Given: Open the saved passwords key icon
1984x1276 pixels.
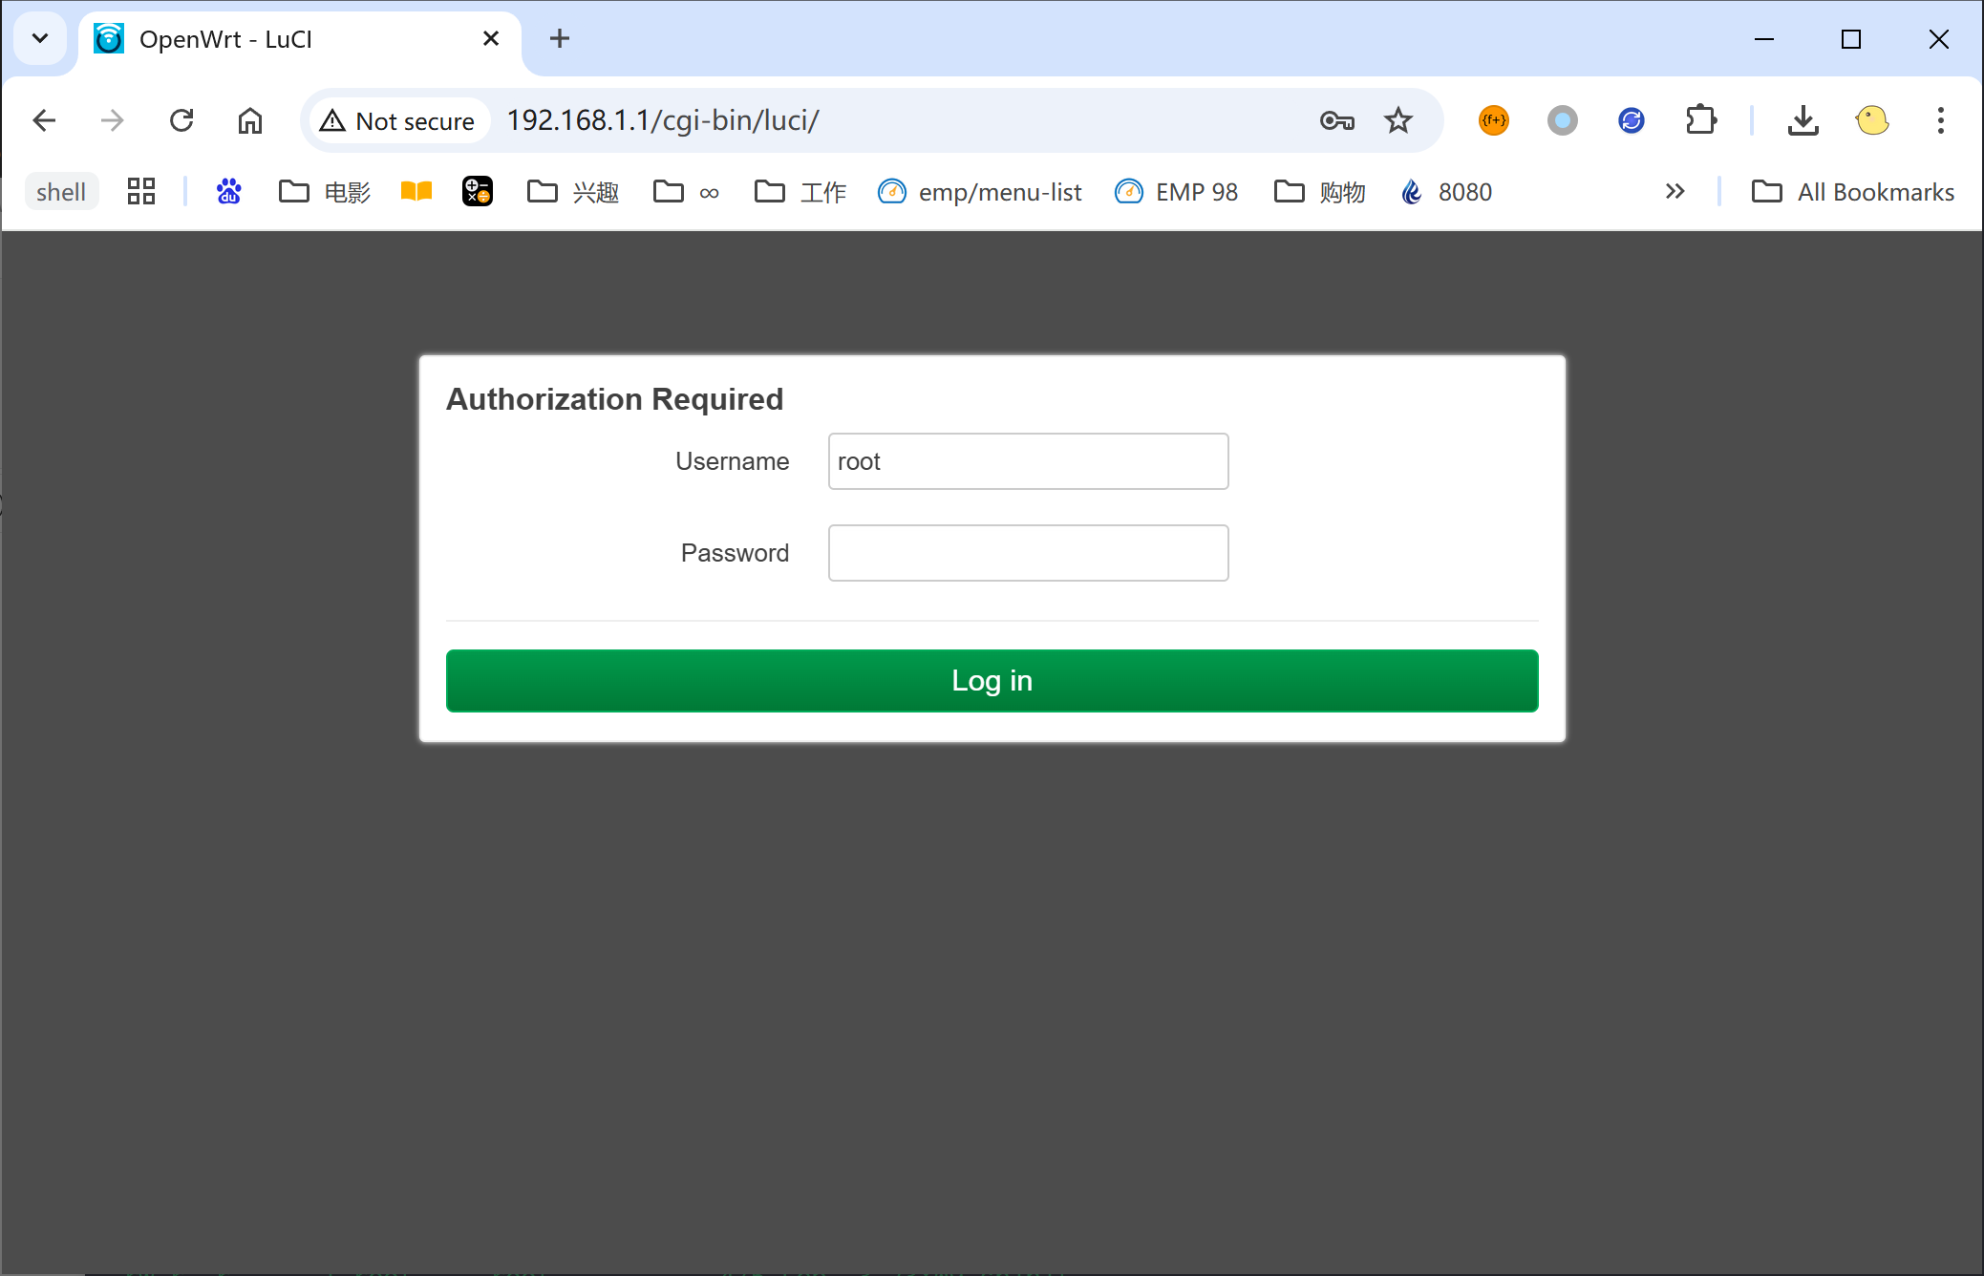Looking at the screenshot, I should click(x=1336, y=120).
